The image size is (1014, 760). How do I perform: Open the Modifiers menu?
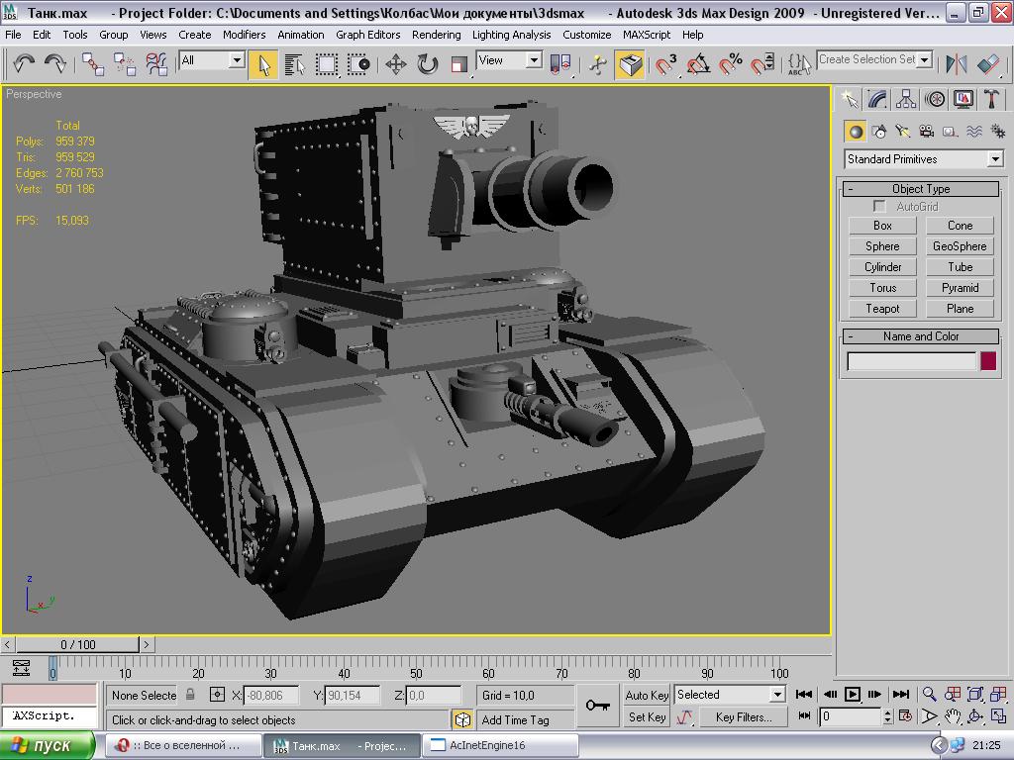(244, 35)
